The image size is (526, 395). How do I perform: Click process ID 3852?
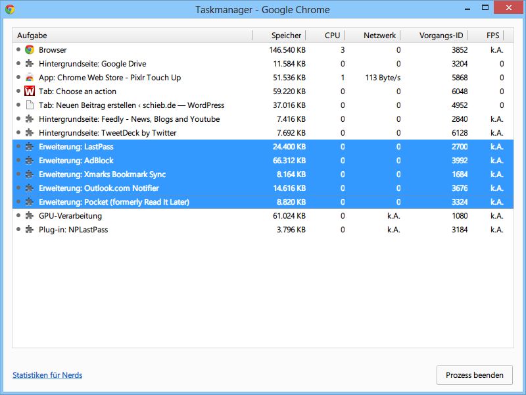pyautogui.click(x=459, y=50)
